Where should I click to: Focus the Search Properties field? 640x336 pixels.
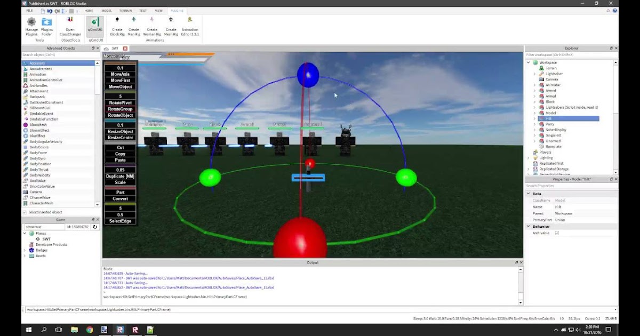coord(571,186)
